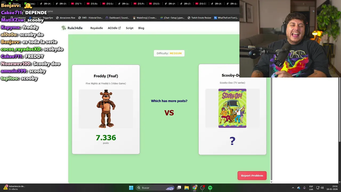
Task: Open the Blog nav item
Action: tap(141, 28)
